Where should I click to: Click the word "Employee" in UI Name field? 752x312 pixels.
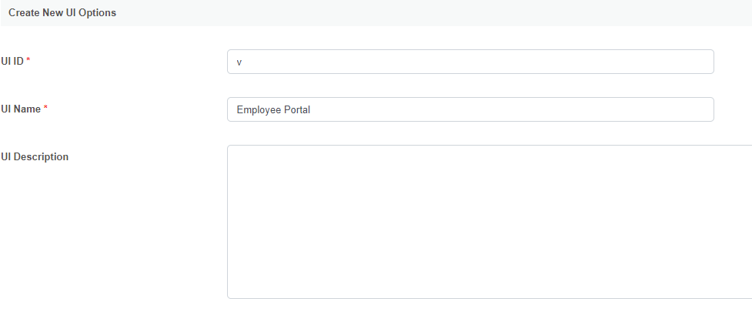[258, 110]
